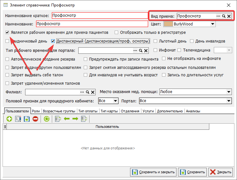Search Филиал with magnifier icon
Viewport: 237px width, 180px height.
click(x=88, y=92)
